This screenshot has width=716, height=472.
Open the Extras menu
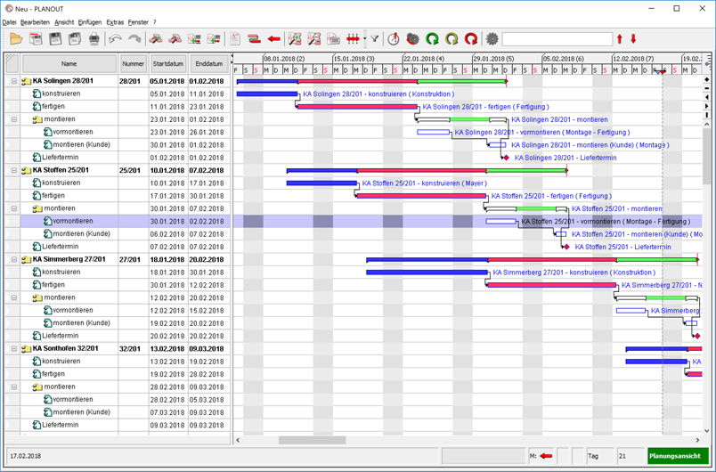(x=115, y=22)
